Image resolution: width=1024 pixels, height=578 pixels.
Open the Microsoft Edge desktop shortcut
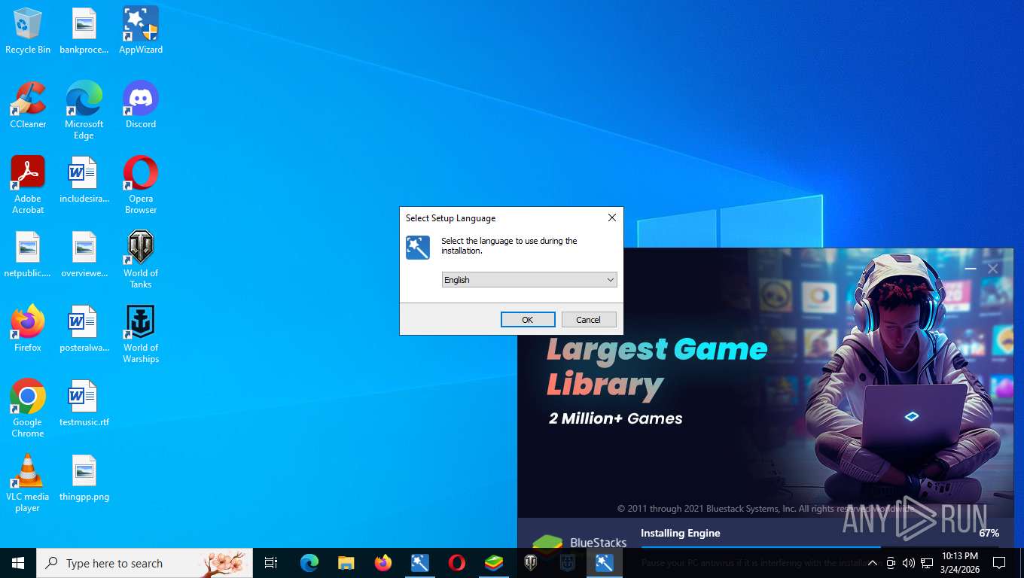(x=84, y=111)
